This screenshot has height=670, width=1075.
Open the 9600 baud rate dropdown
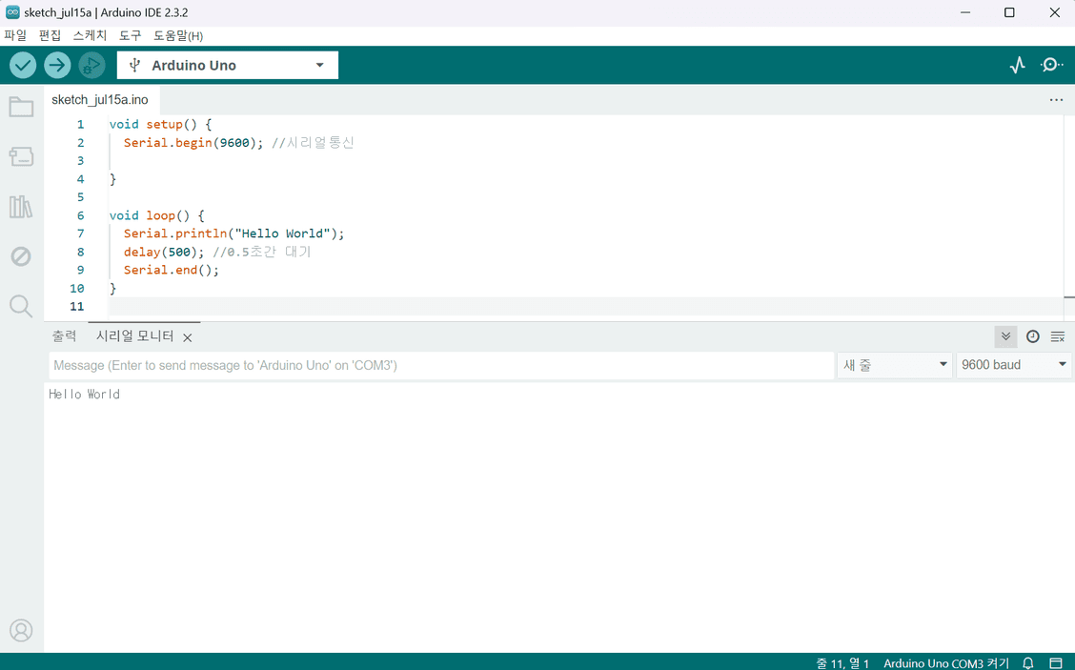pyautogui.click(x=1013, y=365)
